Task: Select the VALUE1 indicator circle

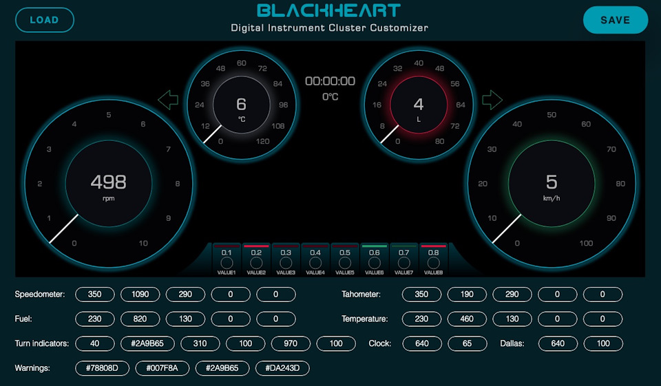Action: click(x=227, y=262)
